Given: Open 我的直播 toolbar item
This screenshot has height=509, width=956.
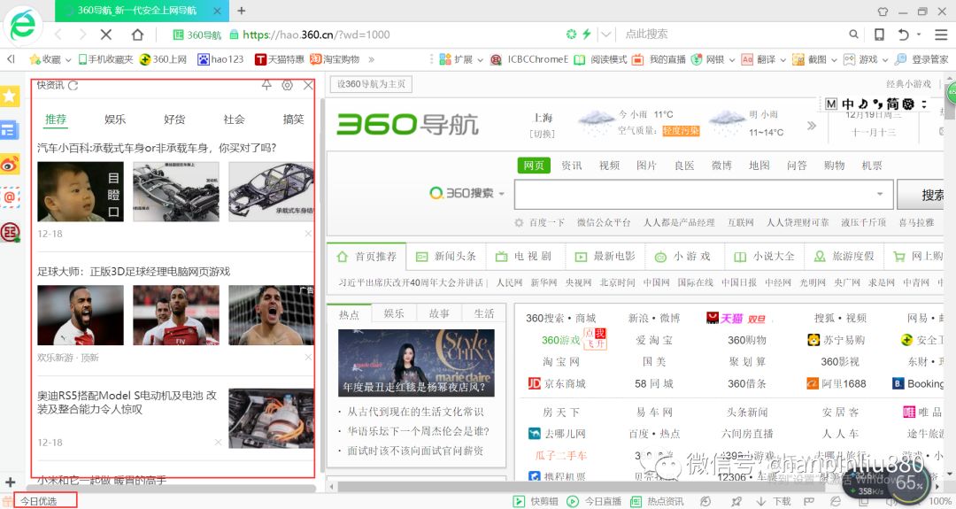Looking at the screenshot, I should tap(659, 59).
